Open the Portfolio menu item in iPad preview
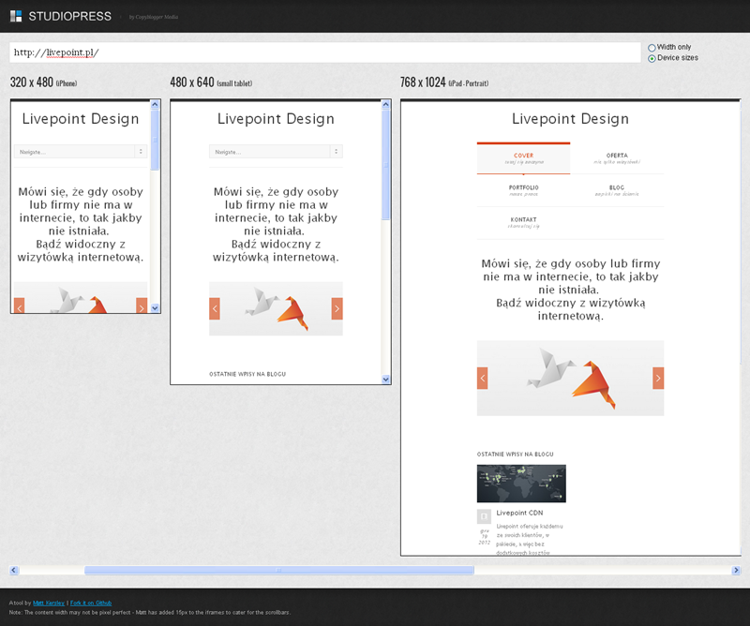Viewport: 750px width, 626px height. click(523, 190)
